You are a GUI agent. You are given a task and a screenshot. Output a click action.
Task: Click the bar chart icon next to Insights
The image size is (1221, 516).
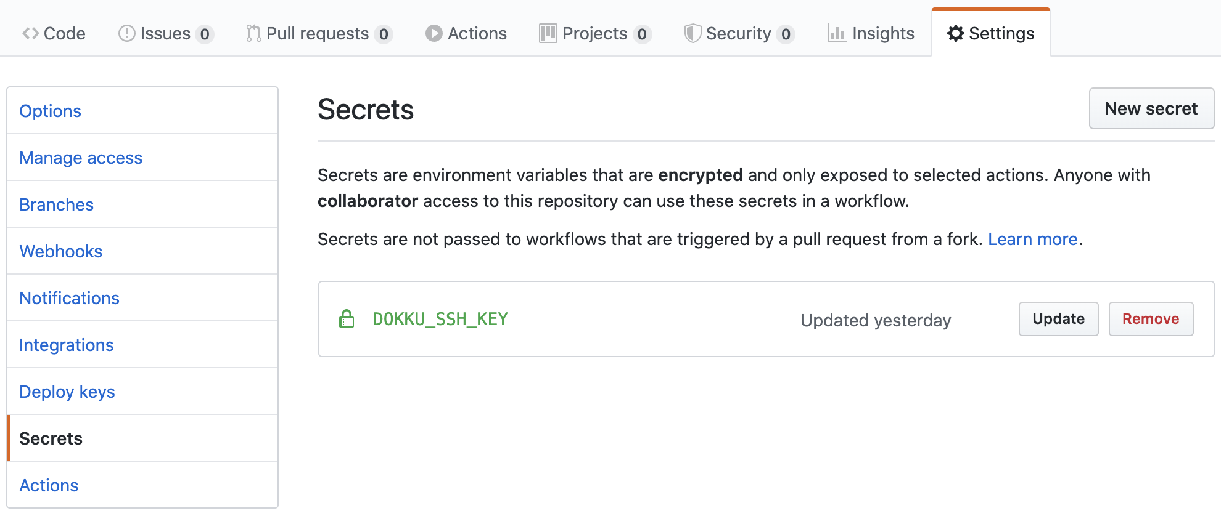point(837,33)
